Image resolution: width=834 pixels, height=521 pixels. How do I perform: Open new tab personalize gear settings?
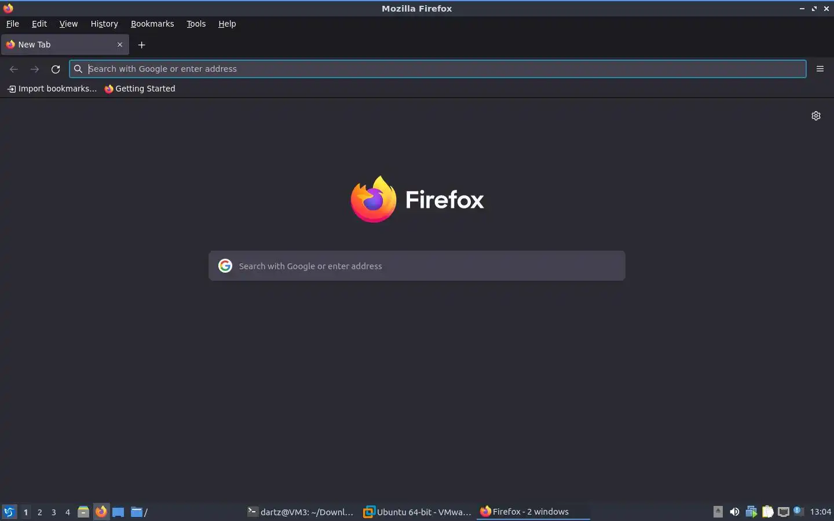(x=816, y=116)
